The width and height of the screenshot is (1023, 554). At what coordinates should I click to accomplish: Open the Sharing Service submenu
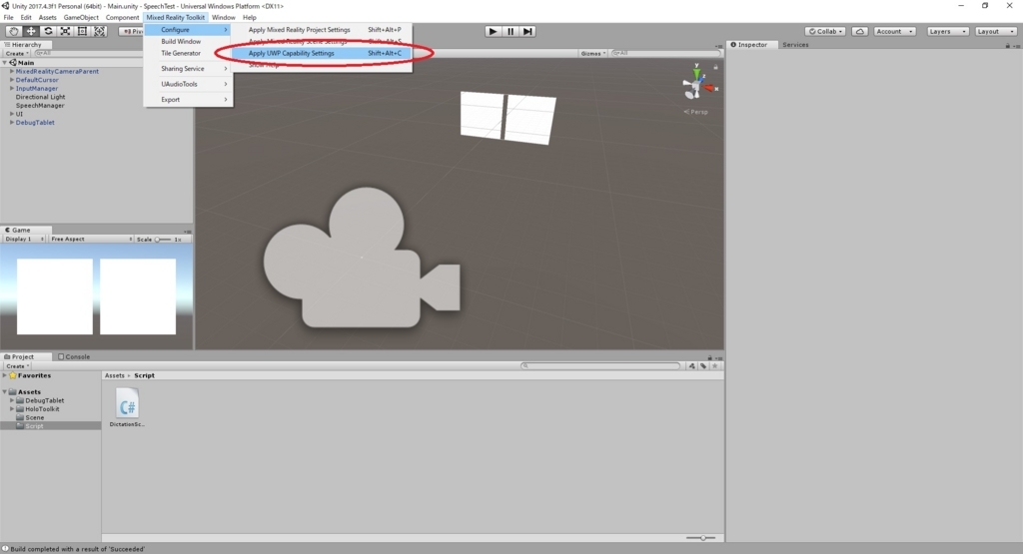188,69
